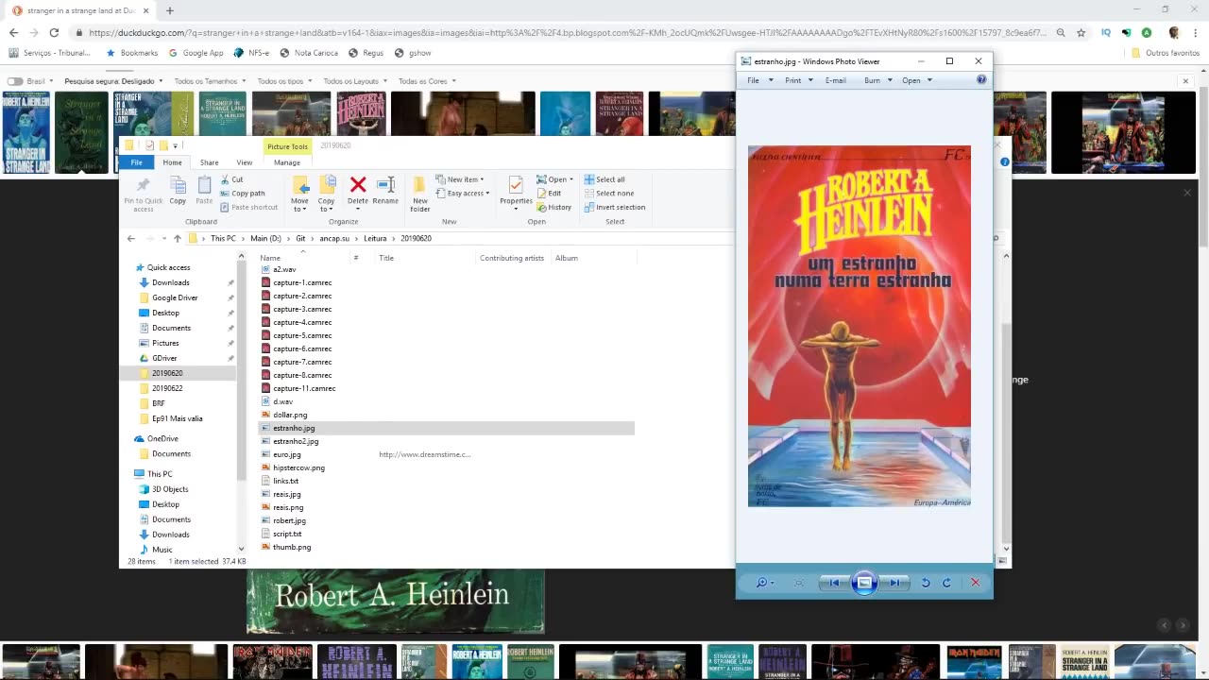Open the Todos os Layouts filter dropdown
Viewport: 1209px width, 680px height.
click(x=354, y=81)
